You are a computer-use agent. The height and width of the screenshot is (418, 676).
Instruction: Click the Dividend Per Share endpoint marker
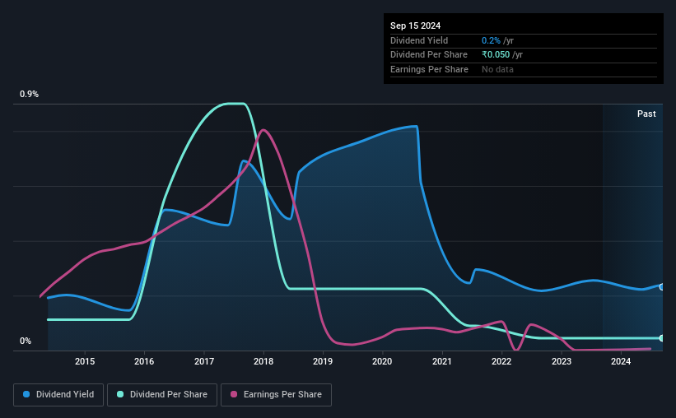coord(662,338)
